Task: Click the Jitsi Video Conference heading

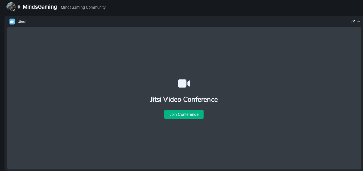Action: point(184,100)
